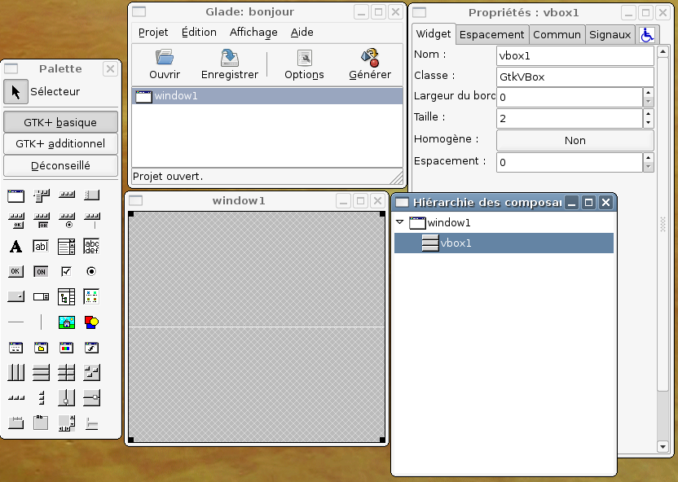Select the Status Bar widget icon
Viewport: 678px width, 482px height.
pyautogui.click(x=91, y=423)
